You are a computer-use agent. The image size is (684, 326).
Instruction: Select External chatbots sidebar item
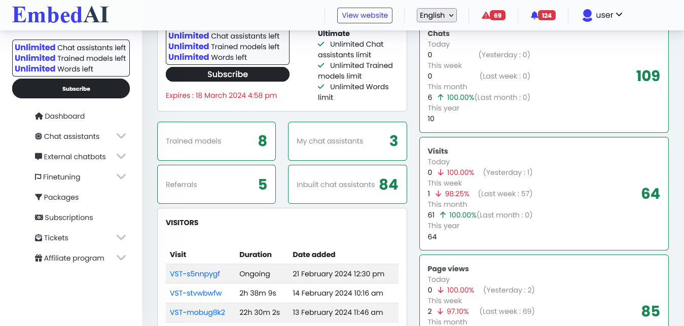tap(75, 157)
